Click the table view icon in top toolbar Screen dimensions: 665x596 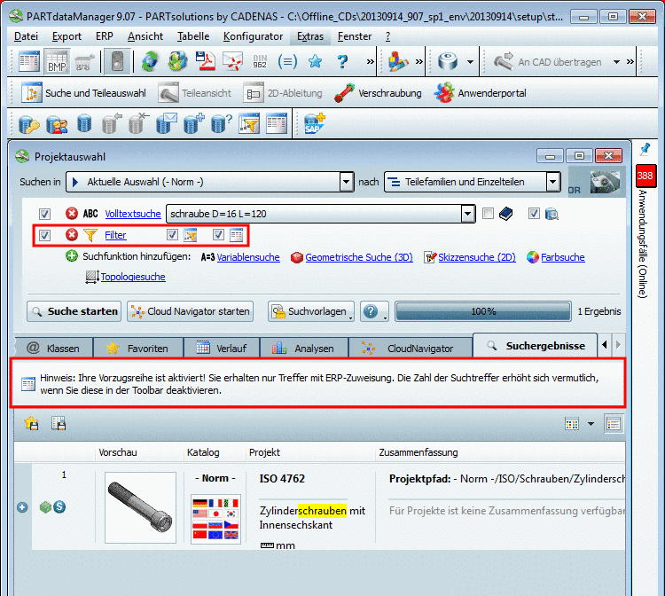[29, 61]
